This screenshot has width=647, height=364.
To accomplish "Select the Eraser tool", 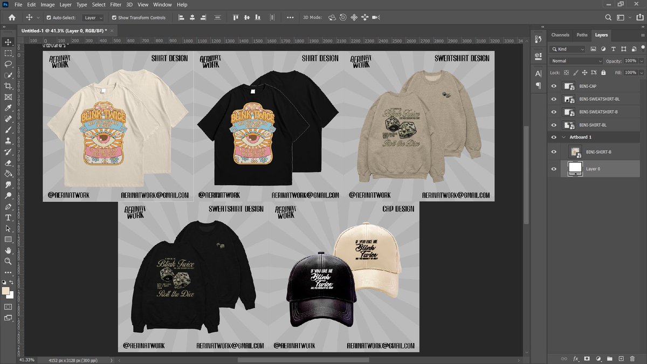I will coord(8,163).
